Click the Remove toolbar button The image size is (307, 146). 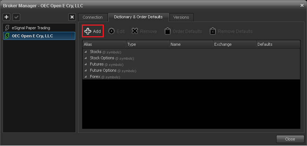click(144, 31)
